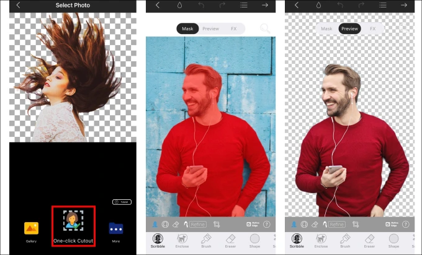This screenshot has height=255, width=422.
Task: Tap the small eraser icon in Mask screen gray bar
Action: tap(176, 225)
